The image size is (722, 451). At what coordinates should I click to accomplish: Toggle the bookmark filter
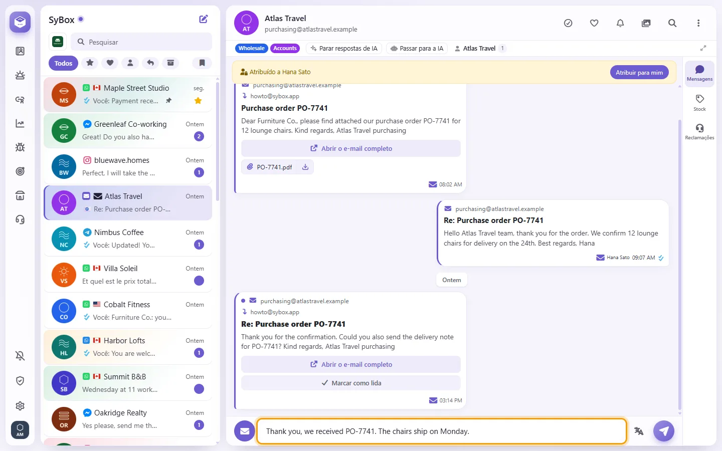(202, 63)
